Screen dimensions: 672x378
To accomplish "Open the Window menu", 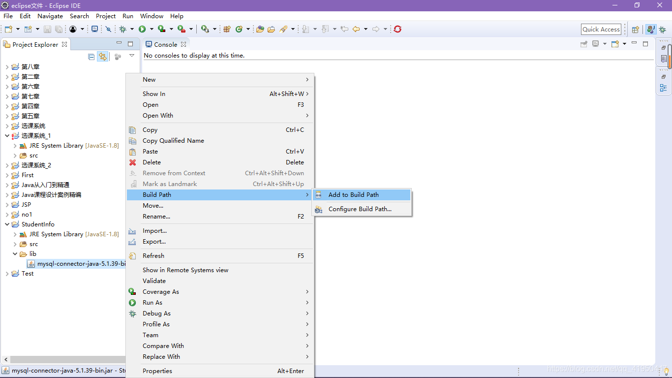I will click(152, 16).
